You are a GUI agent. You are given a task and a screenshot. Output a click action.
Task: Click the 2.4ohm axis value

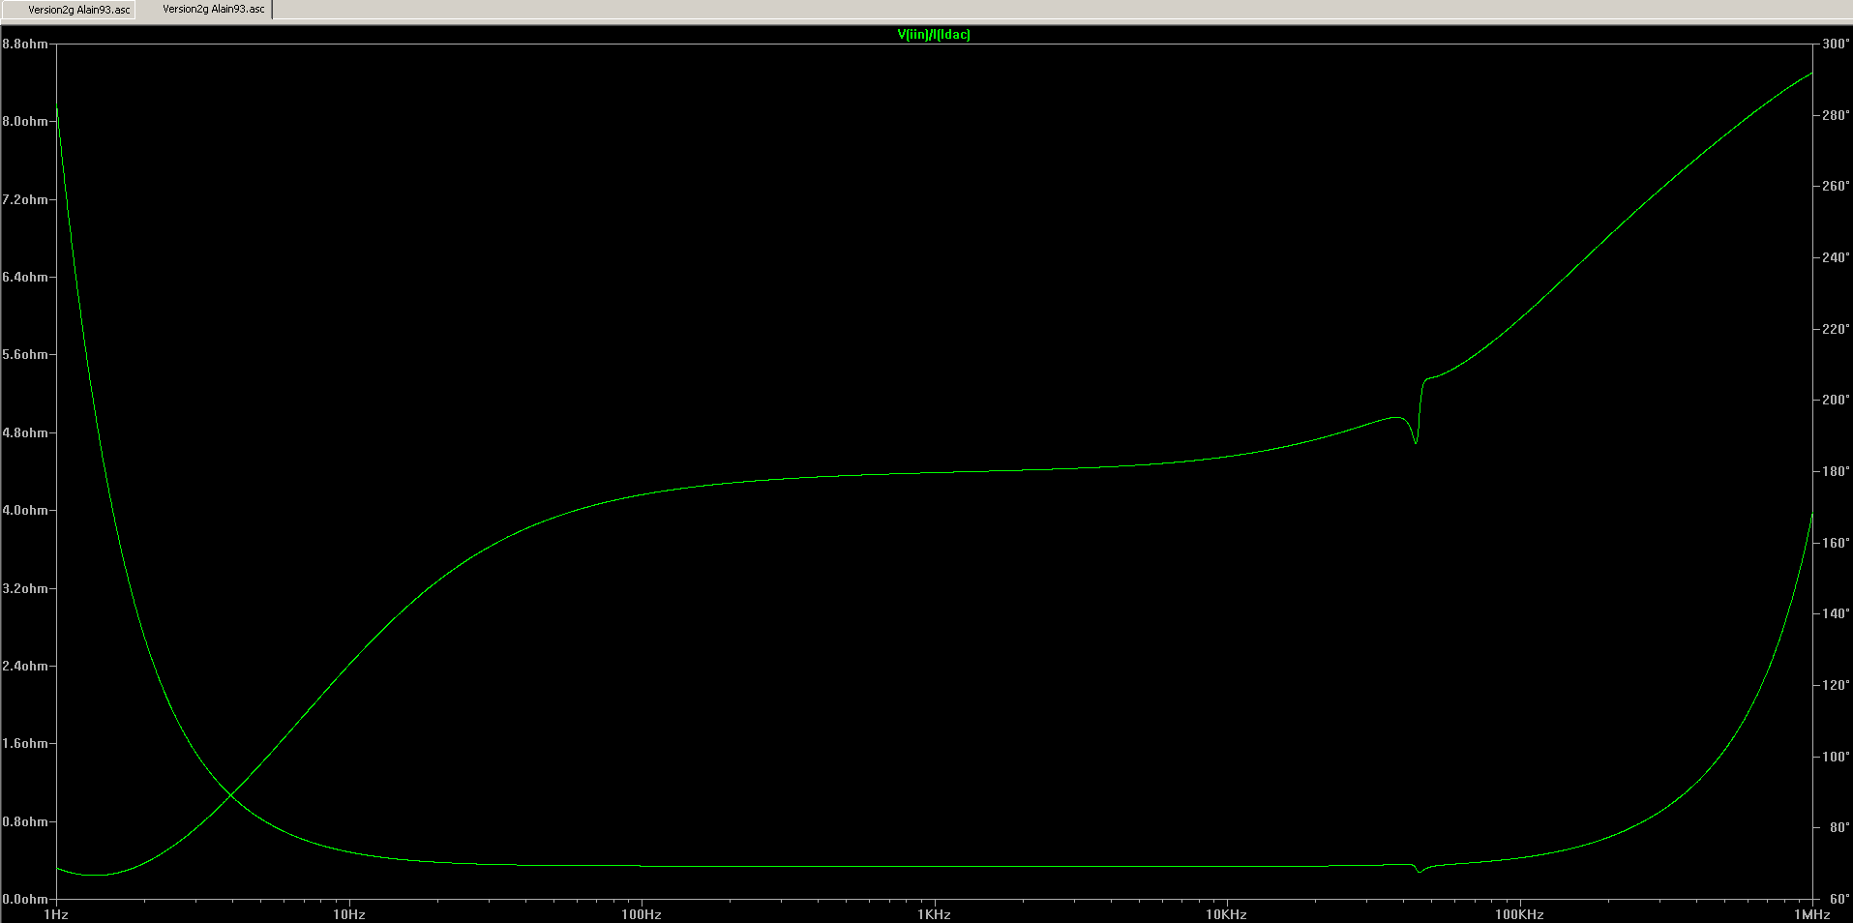pyautogui.click(x=24, y=667)
